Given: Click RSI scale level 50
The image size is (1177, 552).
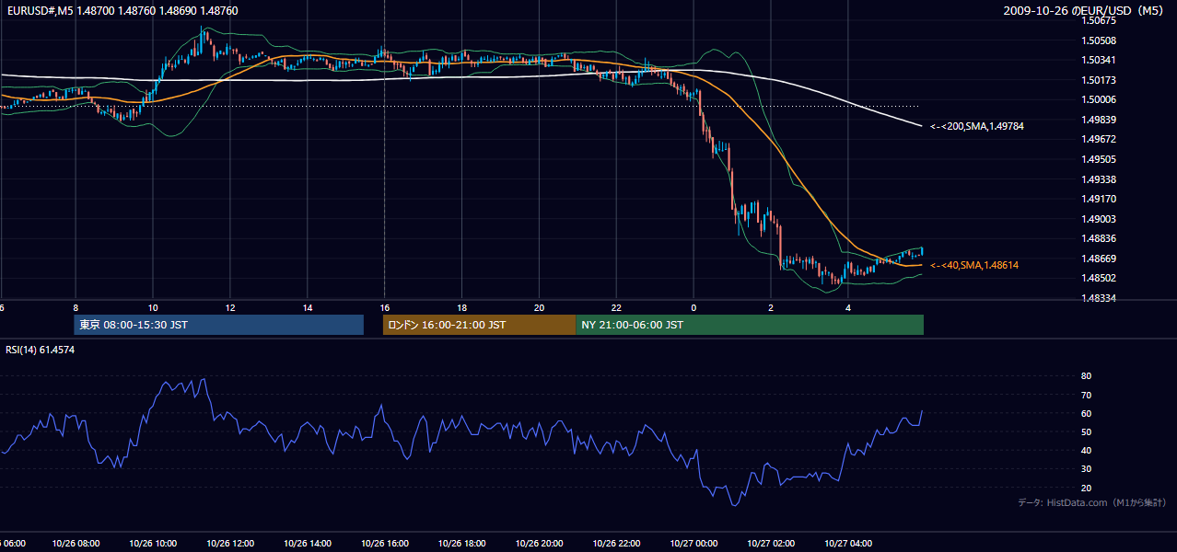Looking at the screenshot, I should [1086, 431].
